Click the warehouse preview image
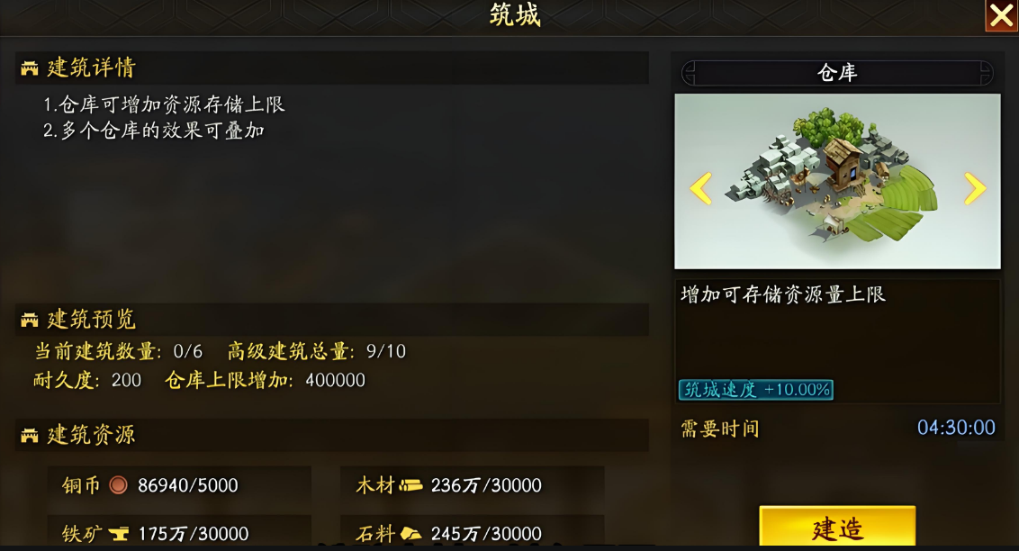 tap(837, 181)
